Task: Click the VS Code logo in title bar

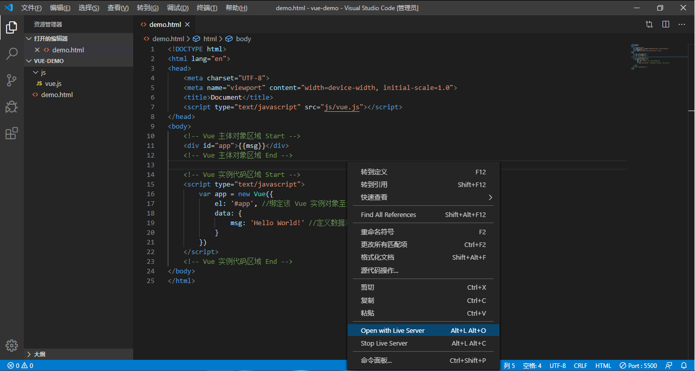Action: pos(9,8)
